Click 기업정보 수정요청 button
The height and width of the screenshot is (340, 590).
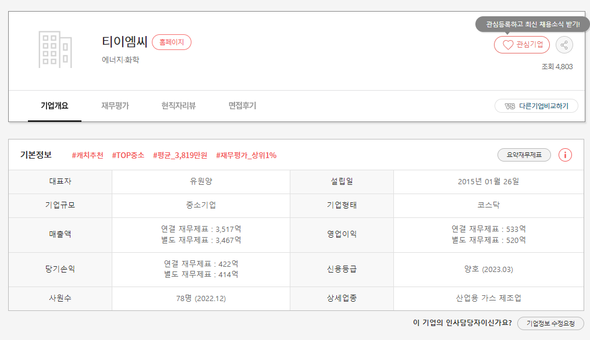pos(550,324)
